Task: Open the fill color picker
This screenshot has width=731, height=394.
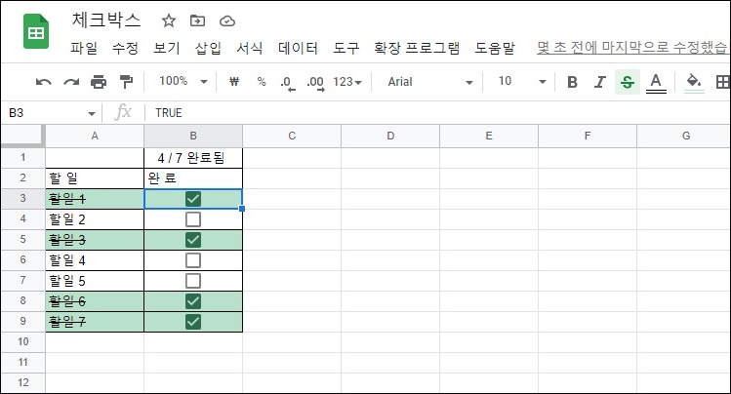Action: tap(694, 83)
